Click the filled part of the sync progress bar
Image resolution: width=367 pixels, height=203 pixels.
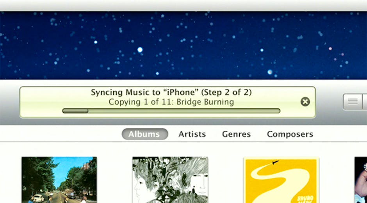75,111
